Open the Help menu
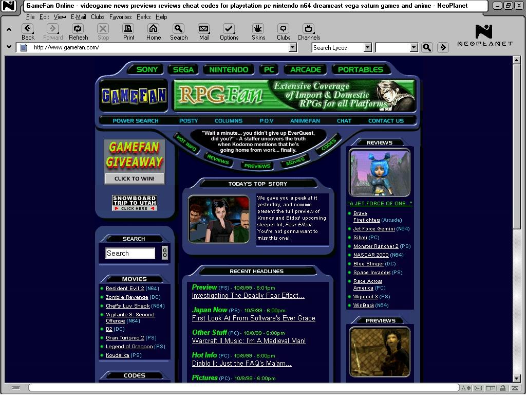This screenshot has height=395, width=526. (161, 17)
